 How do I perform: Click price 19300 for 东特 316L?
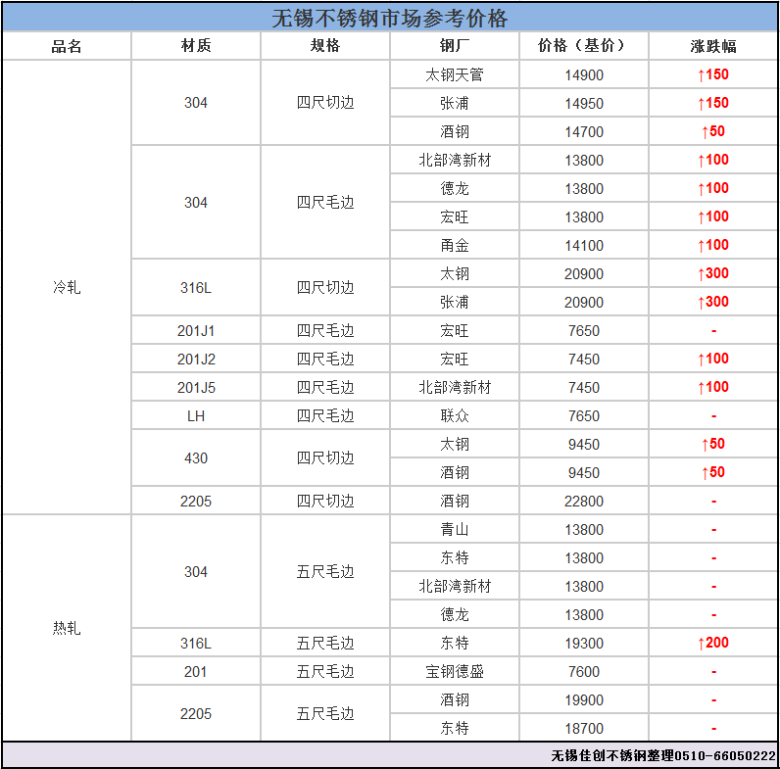(x=584, y=644)
